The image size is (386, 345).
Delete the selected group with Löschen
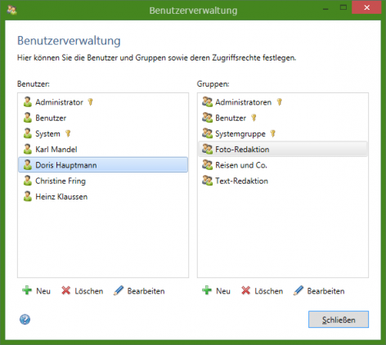pyautogui.click(x=263, y=291)
